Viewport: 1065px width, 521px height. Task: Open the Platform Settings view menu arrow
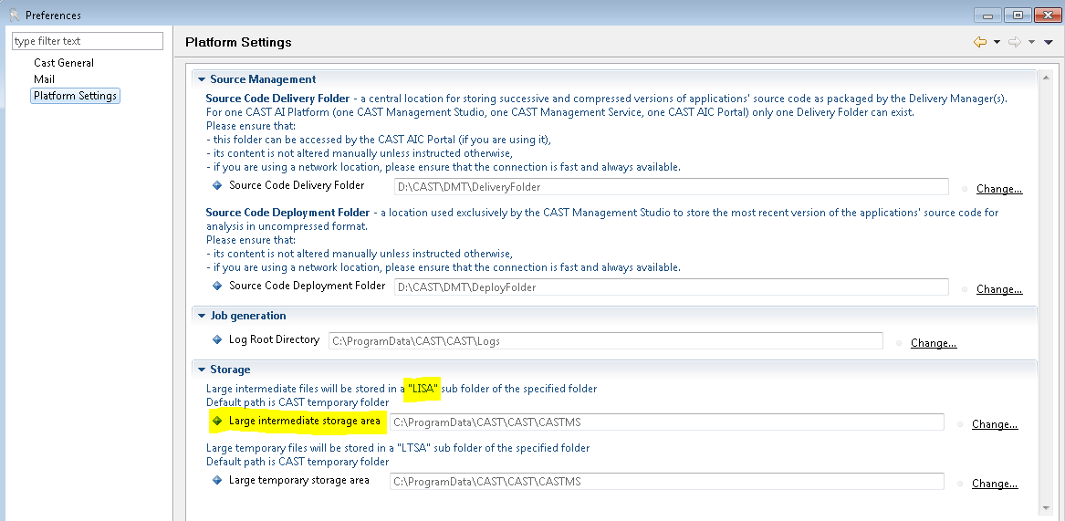pyautogui.click(x=1049, y=43)
